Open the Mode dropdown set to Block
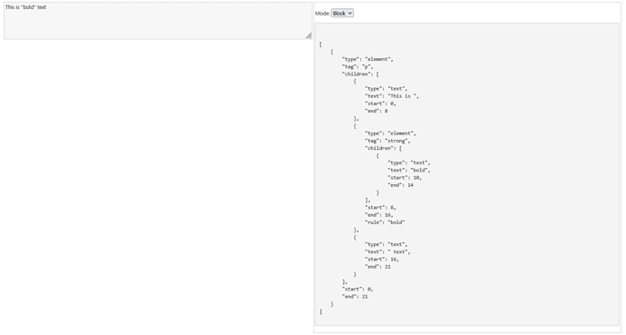Image resolution: width=626 pixels, height=335 pixels. click(342, 14)
